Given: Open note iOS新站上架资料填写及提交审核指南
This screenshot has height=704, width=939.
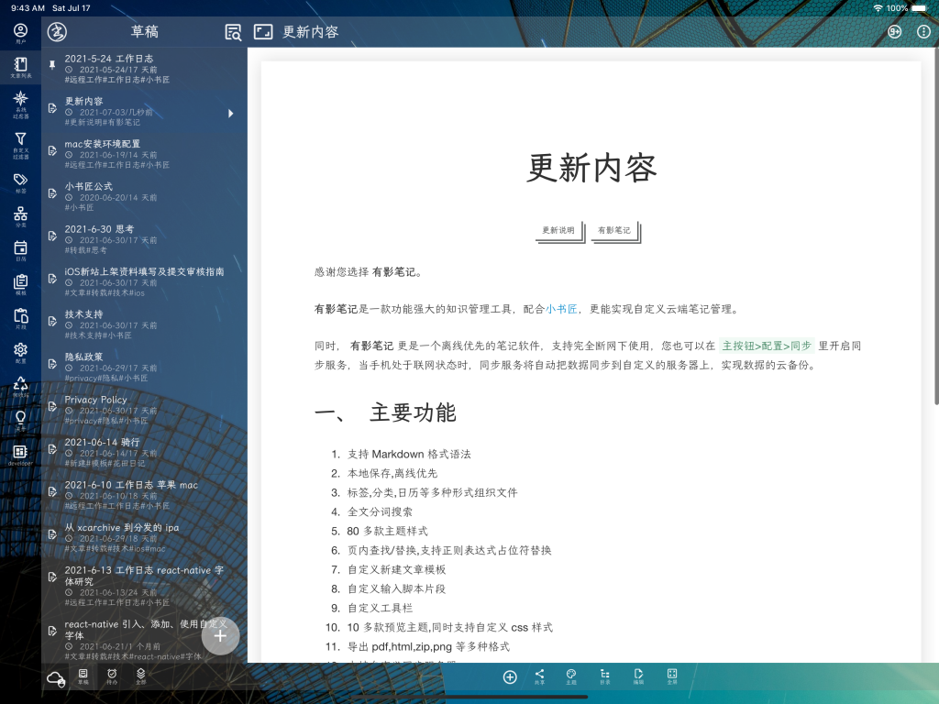Looking at the screenshot, I should pyautogui.click(x=144, y=281).
